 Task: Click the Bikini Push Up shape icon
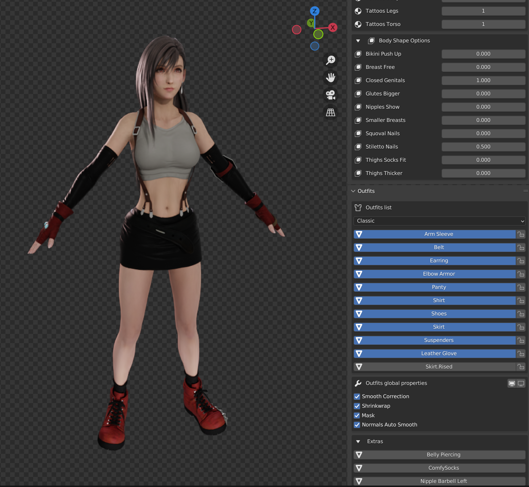pos(358,54)
